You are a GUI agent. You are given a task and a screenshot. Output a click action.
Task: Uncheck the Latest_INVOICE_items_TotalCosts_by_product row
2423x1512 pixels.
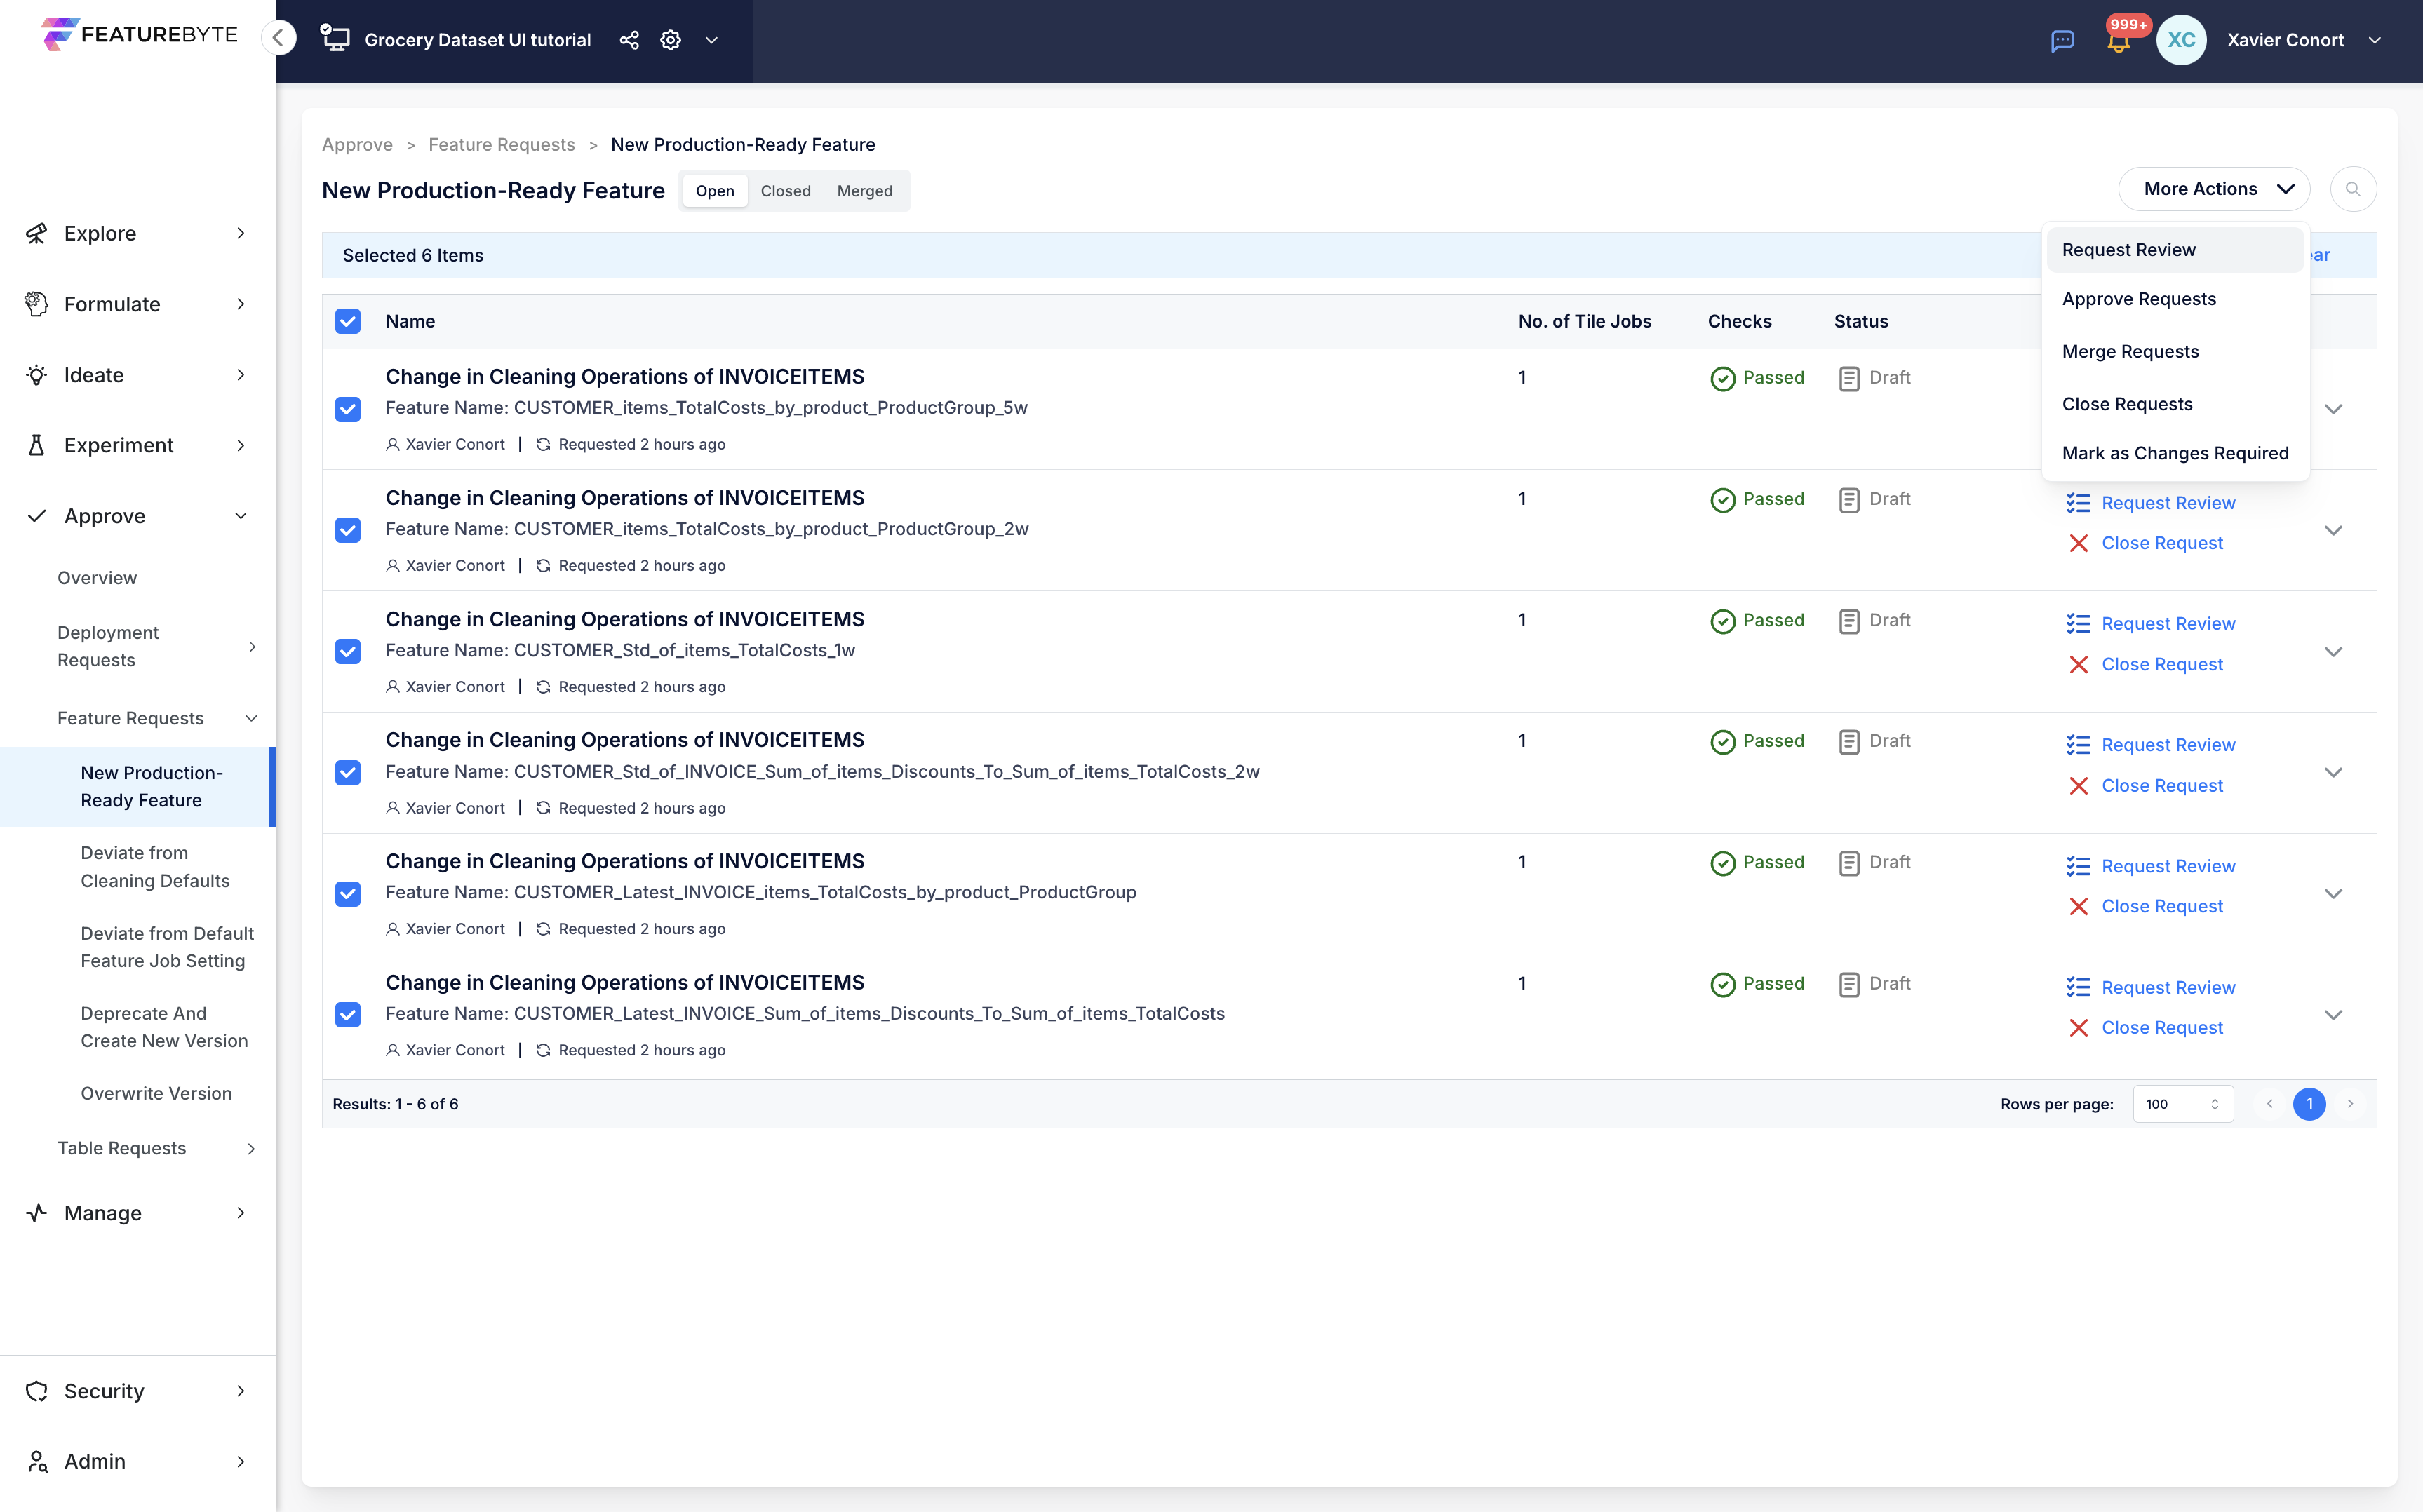[x=347, y=893]
